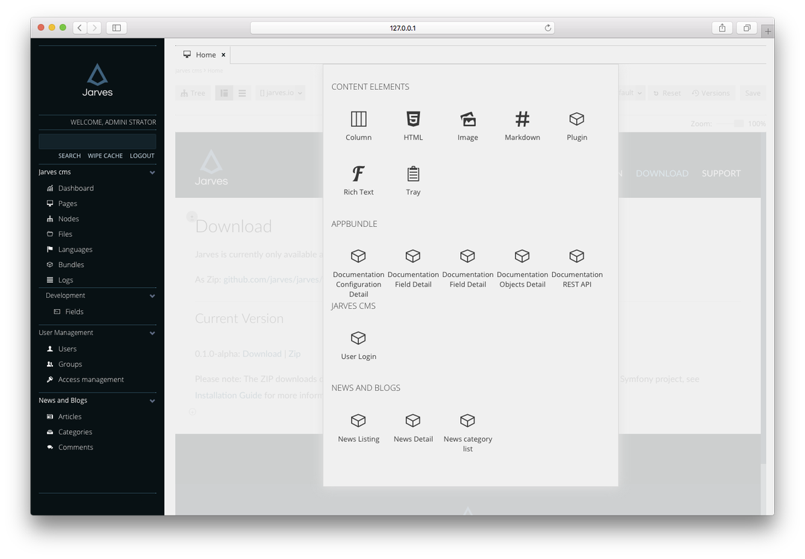Collapse the Development section

152,296
